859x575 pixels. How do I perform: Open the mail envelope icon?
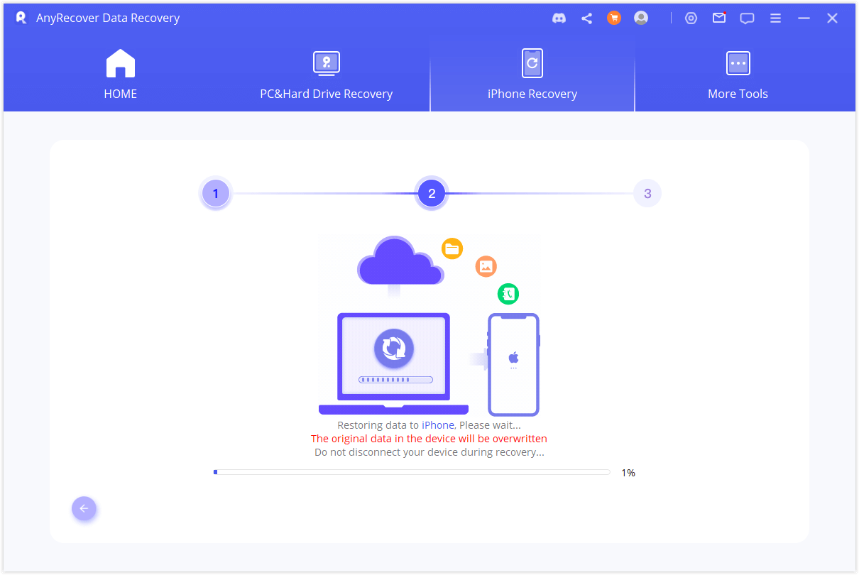pyautogui.click(x=719, y=18)
